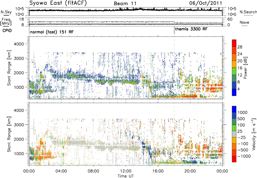Click the "12:00" time tick label
This screenshot has width=257, height=178.
(x=126, y=171)
